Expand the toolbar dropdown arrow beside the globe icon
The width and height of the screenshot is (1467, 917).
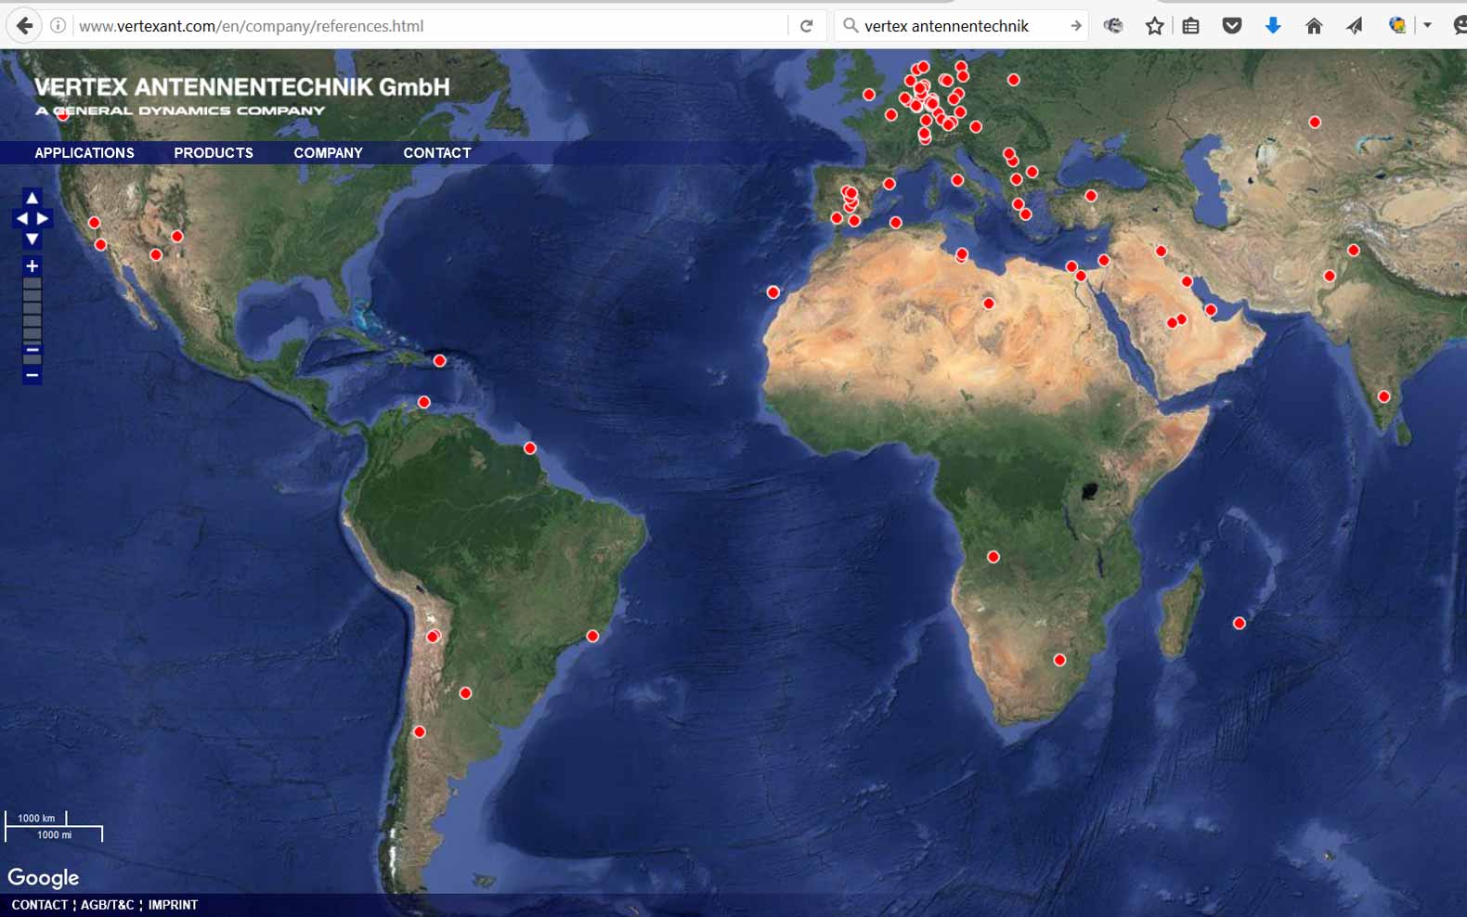[1427, 26]
